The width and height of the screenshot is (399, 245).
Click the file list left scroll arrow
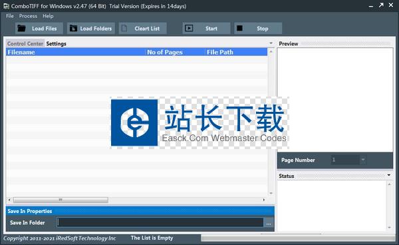pyautogui.click(x=9, y=200)
